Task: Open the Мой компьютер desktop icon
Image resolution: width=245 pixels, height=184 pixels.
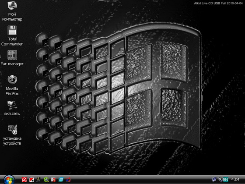Action: (x=12, y=5)
